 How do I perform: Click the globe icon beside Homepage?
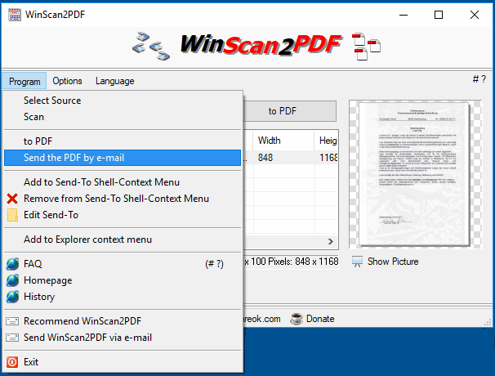pos(12,280)
